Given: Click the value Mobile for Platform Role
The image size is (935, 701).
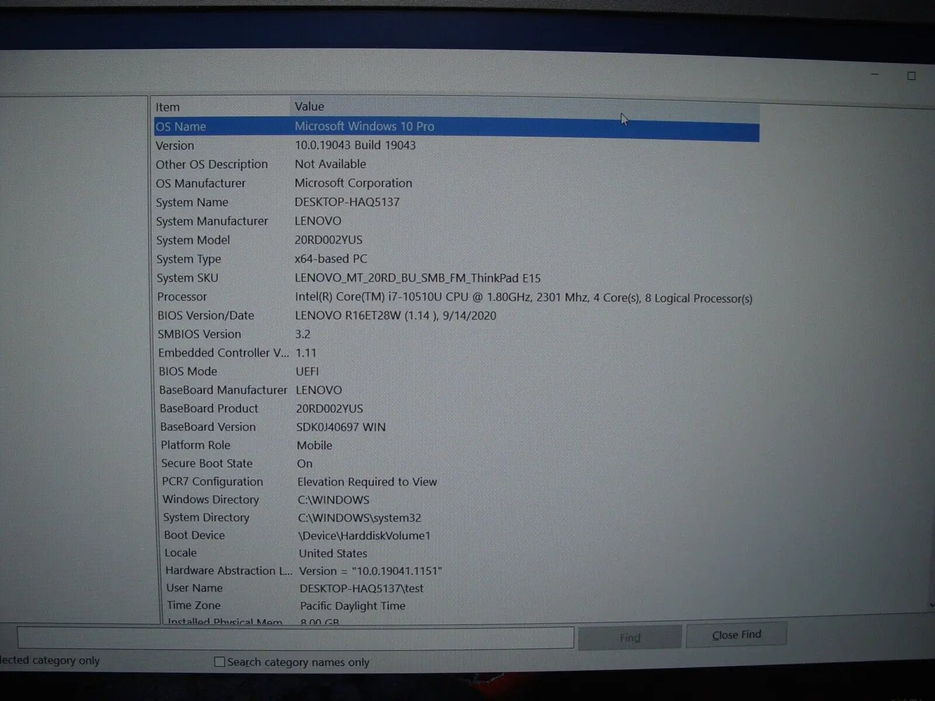Looking at the screenshot, I should point(314,445).
